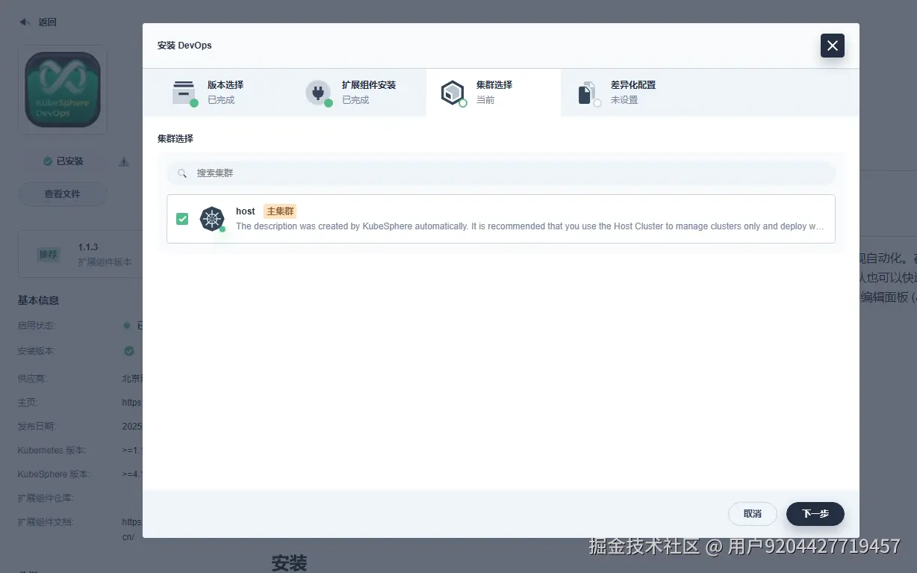
Task: Click the 扩展组件仓库 label
Action: click(46, 498)
